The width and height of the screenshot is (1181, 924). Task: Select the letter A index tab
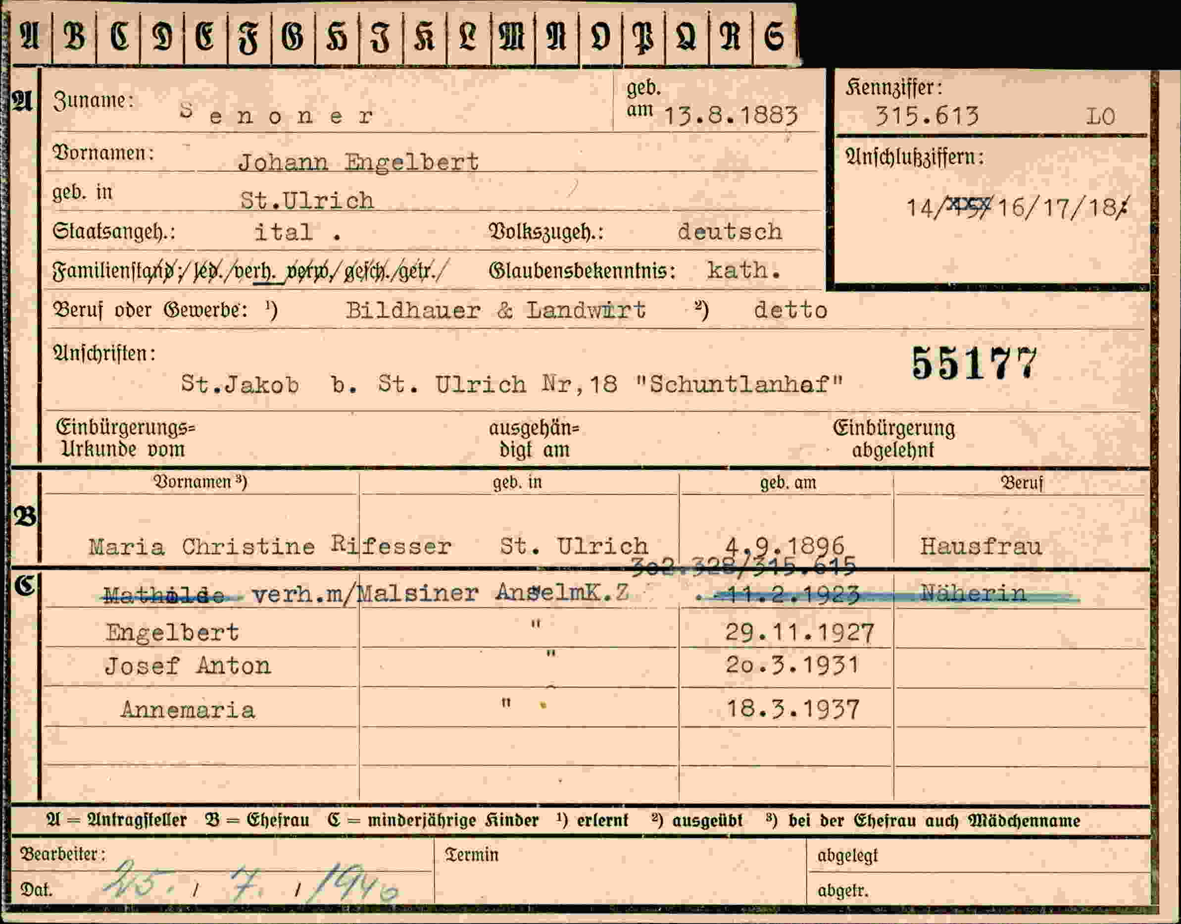click(x=30, y=37)
